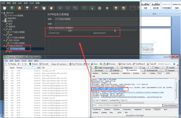Open the Rules menu in Fiddler

pos(17,61)
